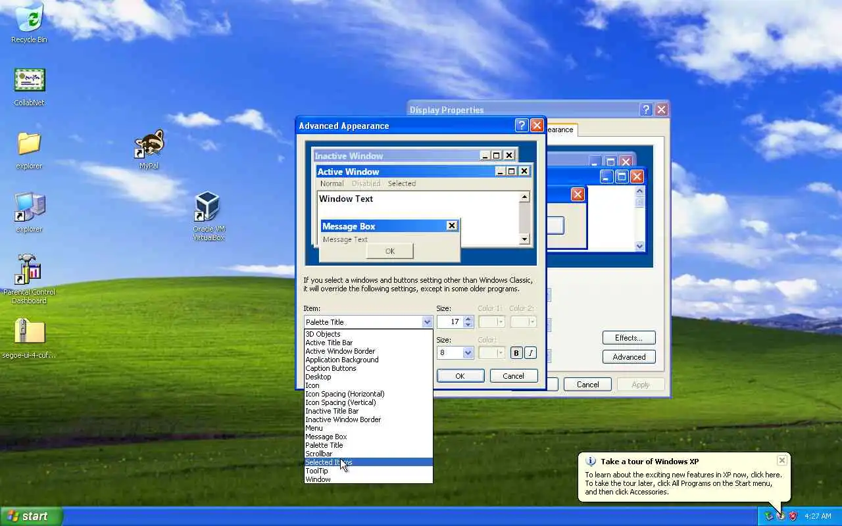Click the Message Box title in preview
Screen dimensions: 842x526
(x=349, y=226)
